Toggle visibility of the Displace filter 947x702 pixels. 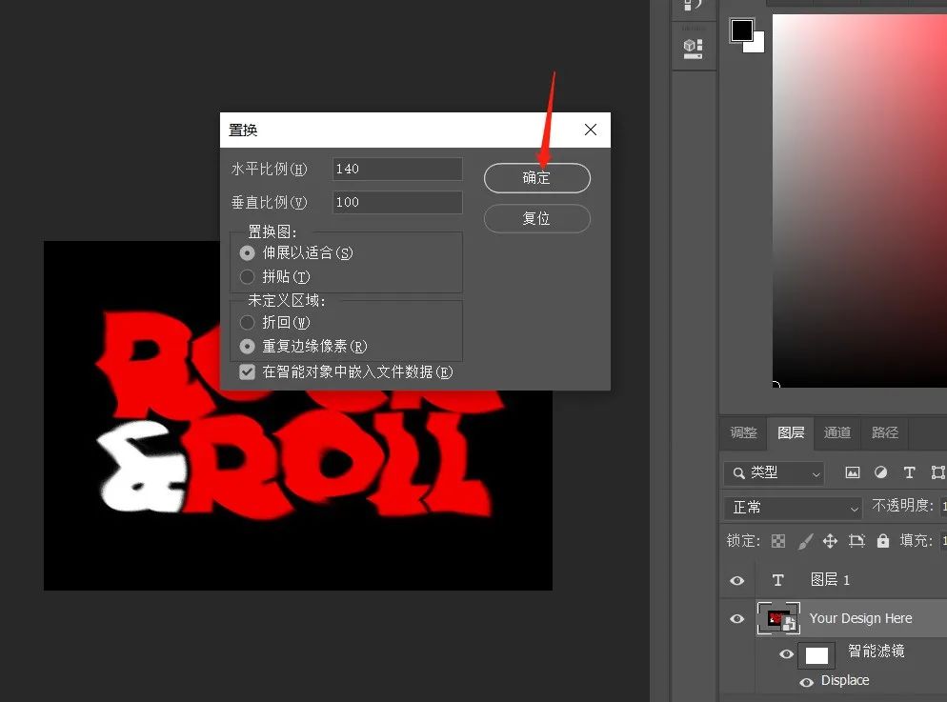(x=806, y=682)
